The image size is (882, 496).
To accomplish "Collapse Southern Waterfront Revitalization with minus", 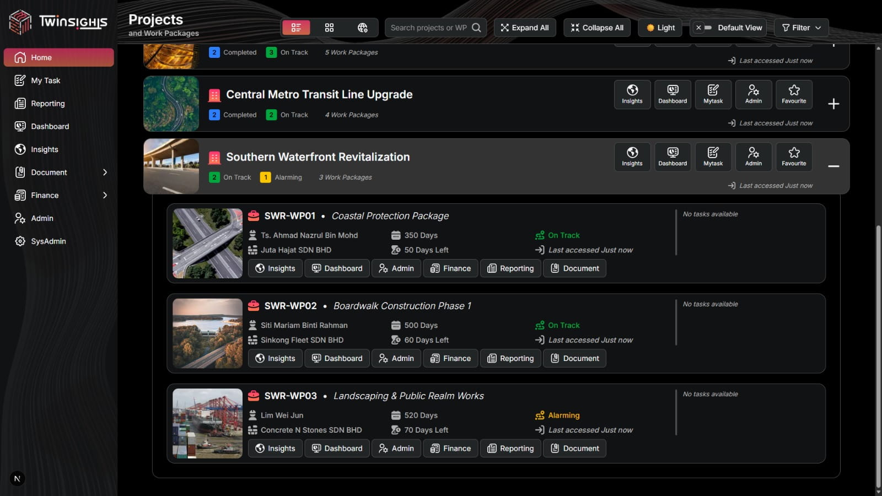I will tap(833, 166).
